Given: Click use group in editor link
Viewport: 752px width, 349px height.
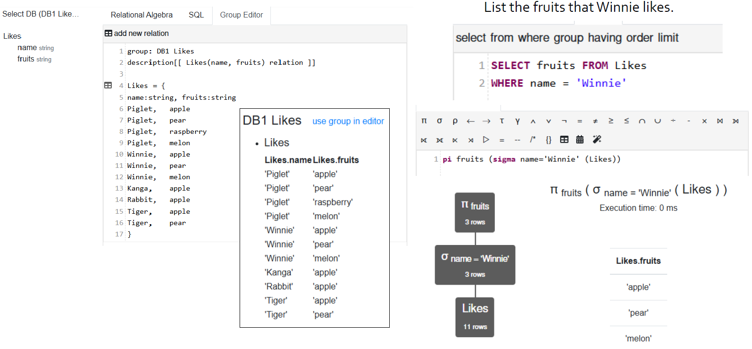Looking at the screenshot, I should (348, 121).
